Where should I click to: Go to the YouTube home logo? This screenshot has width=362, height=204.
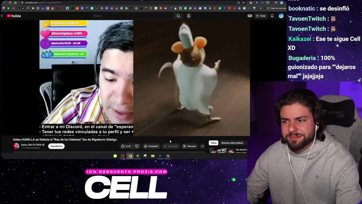point(14,16)
